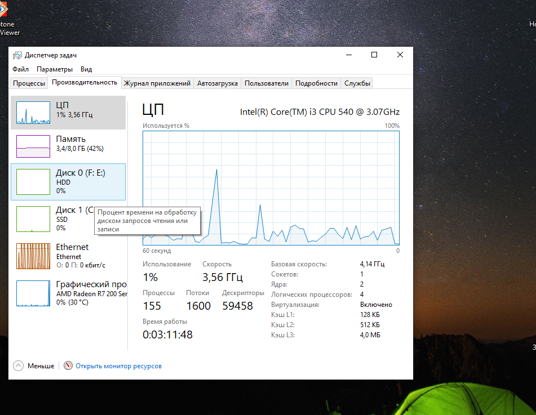This screenshot has height=415, width=536.
Task: Open the Службы tab
Action: tap(357, 83)
